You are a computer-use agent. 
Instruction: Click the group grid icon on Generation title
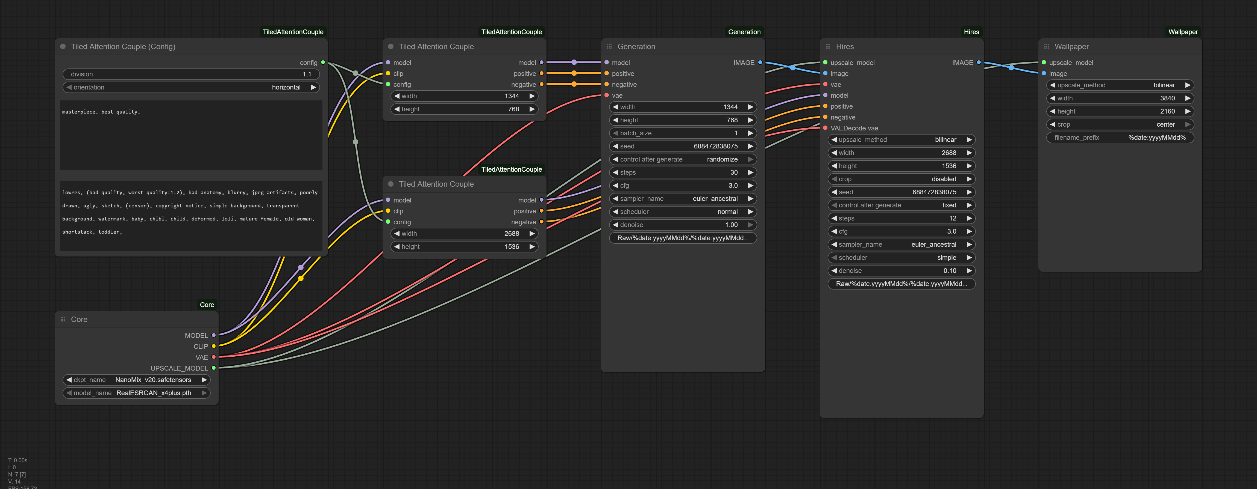tap(609, 46)
